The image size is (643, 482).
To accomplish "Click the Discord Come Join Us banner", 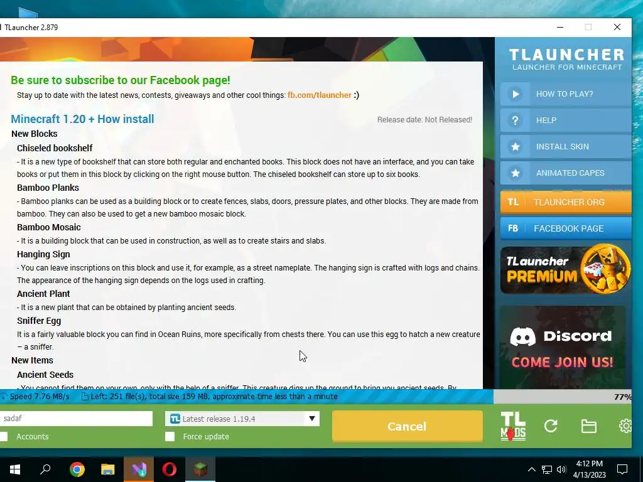I will point(563,346).
